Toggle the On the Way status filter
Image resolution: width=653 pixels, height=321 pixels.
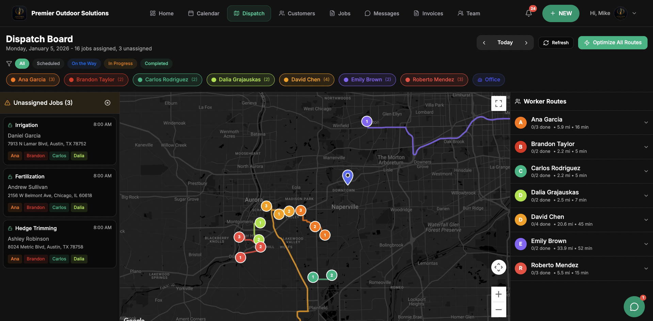click(x=84, y=63)
